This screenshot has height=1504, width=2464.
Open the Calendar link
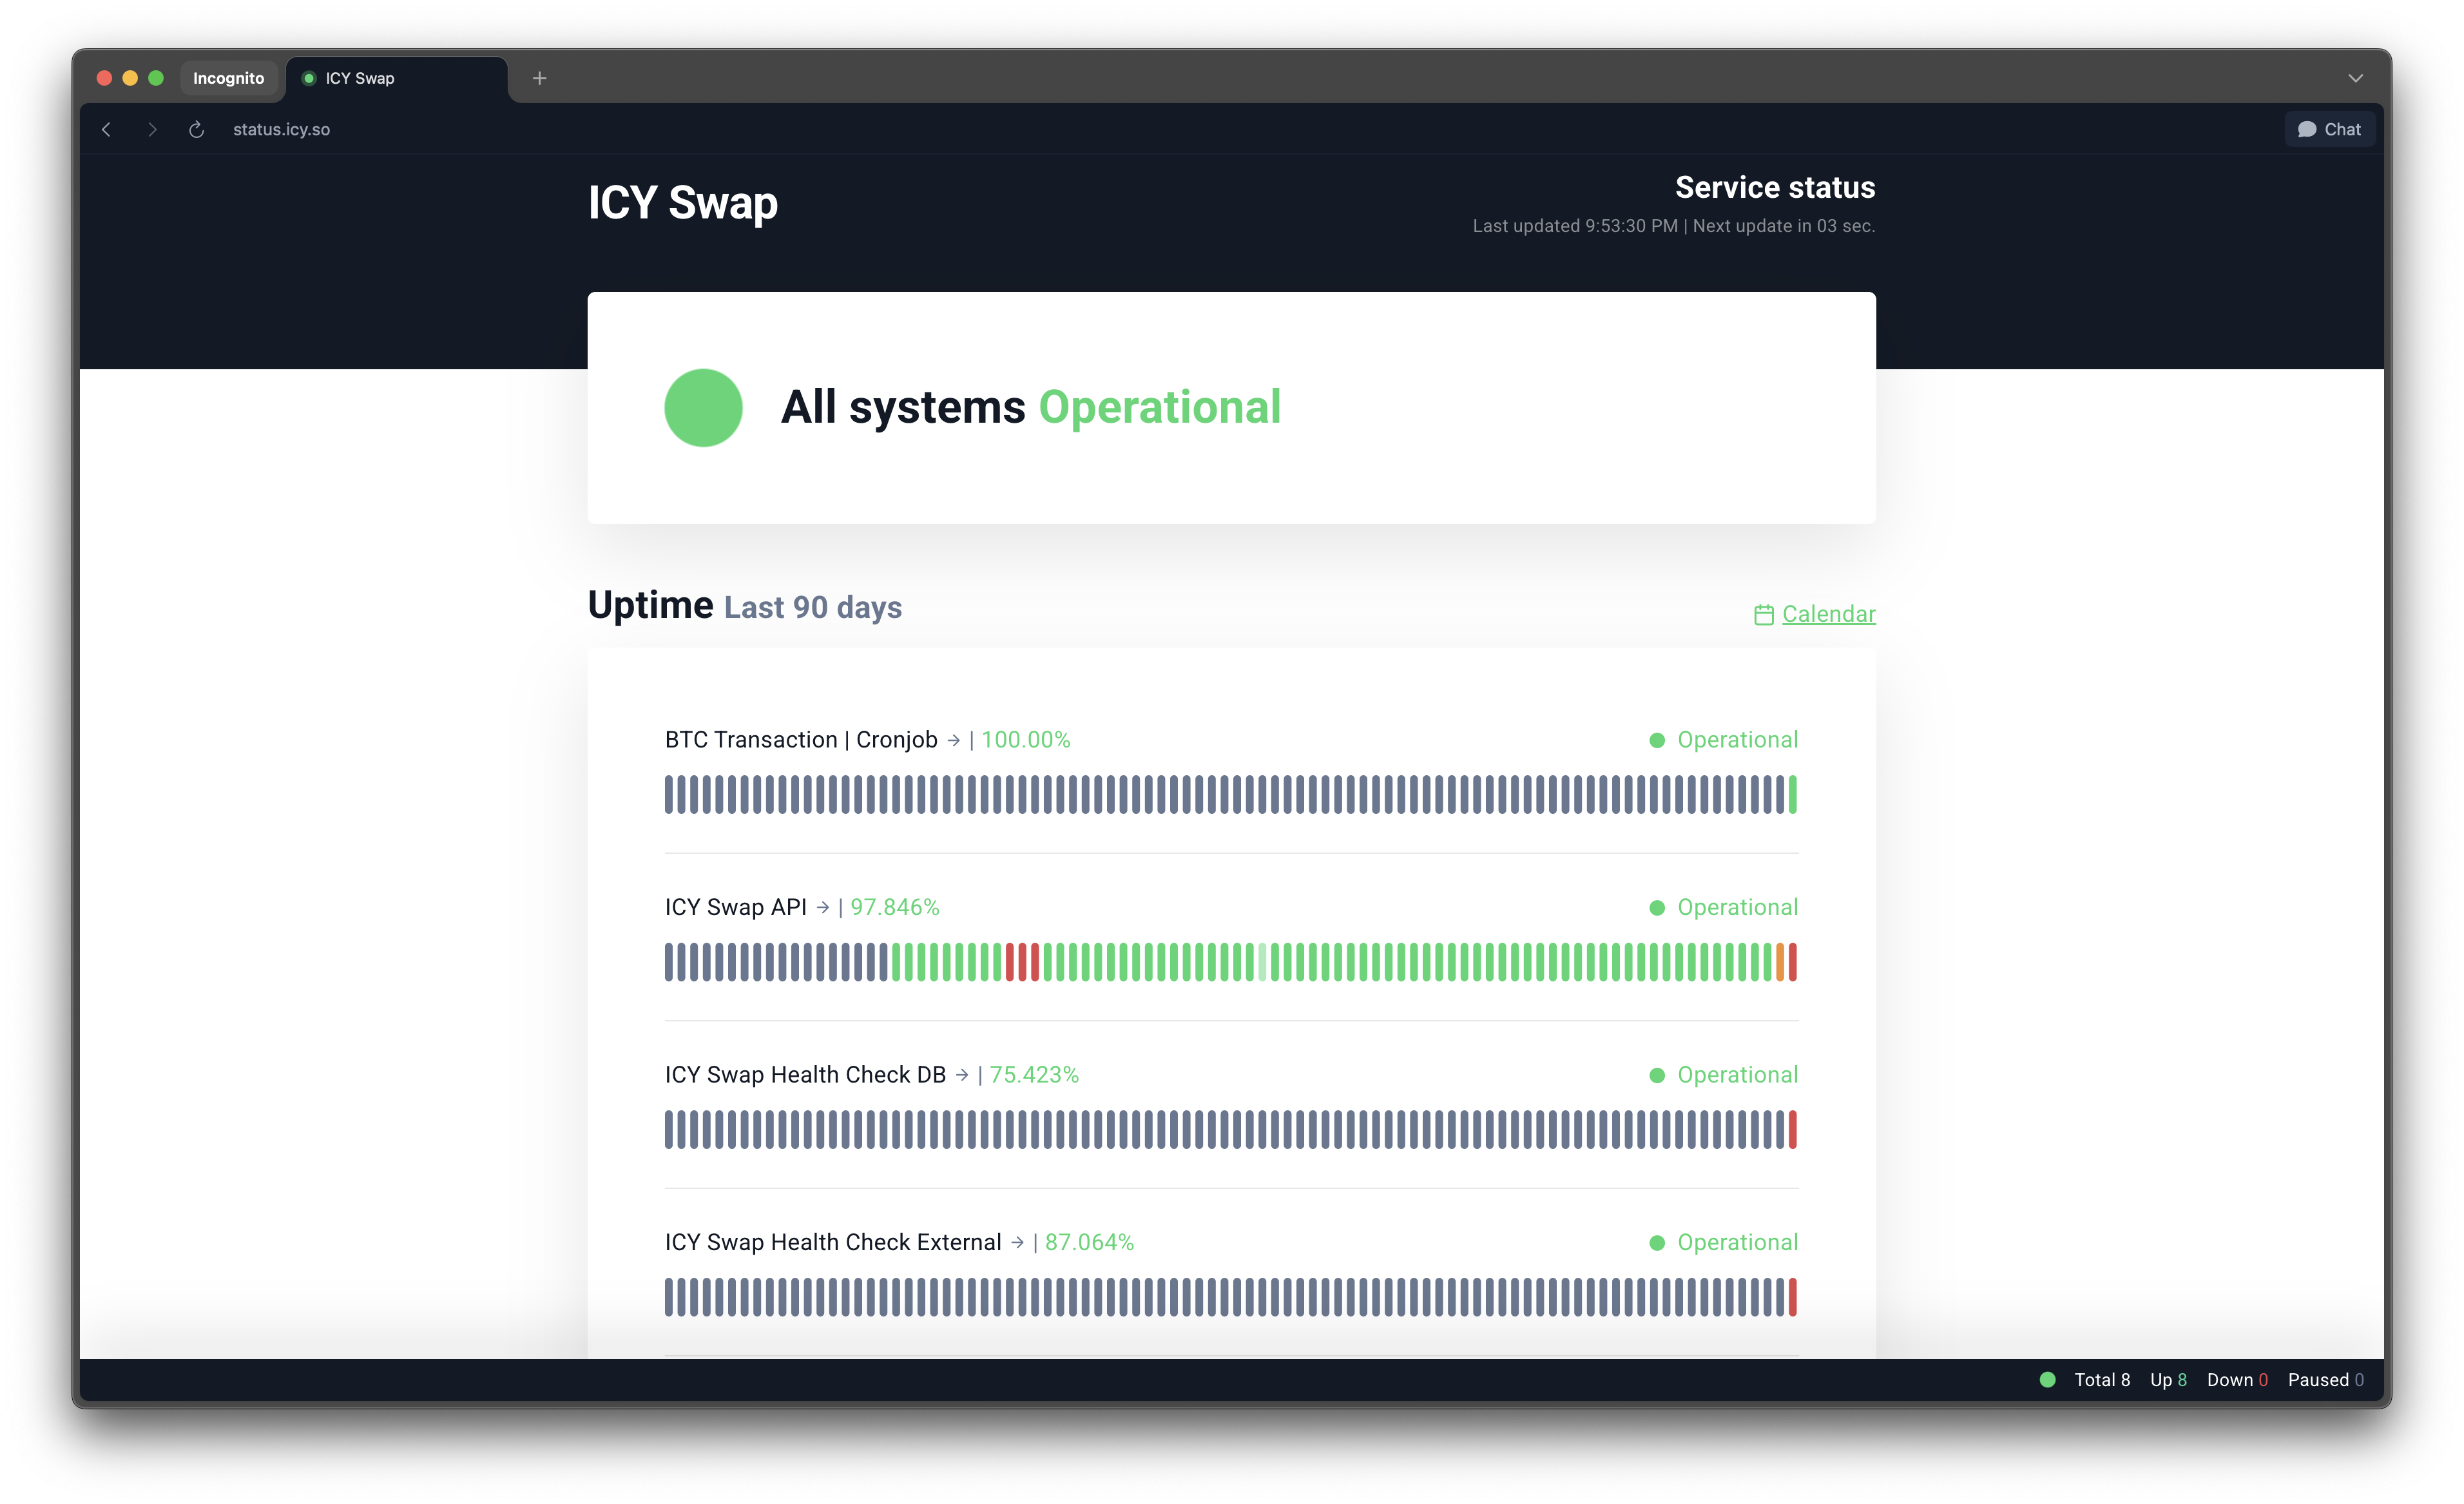pos(1828,614)
